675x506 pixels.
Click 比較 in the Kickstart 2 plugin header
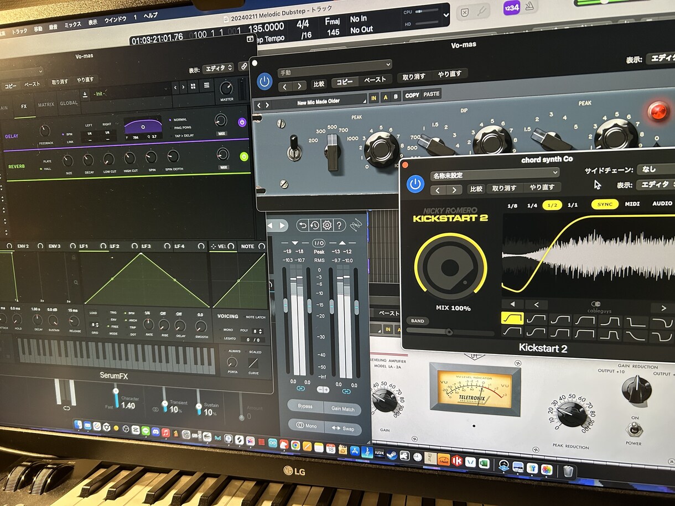pos(476,189)
